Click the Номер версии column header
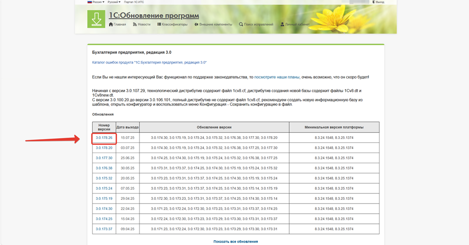 (104, 127)
